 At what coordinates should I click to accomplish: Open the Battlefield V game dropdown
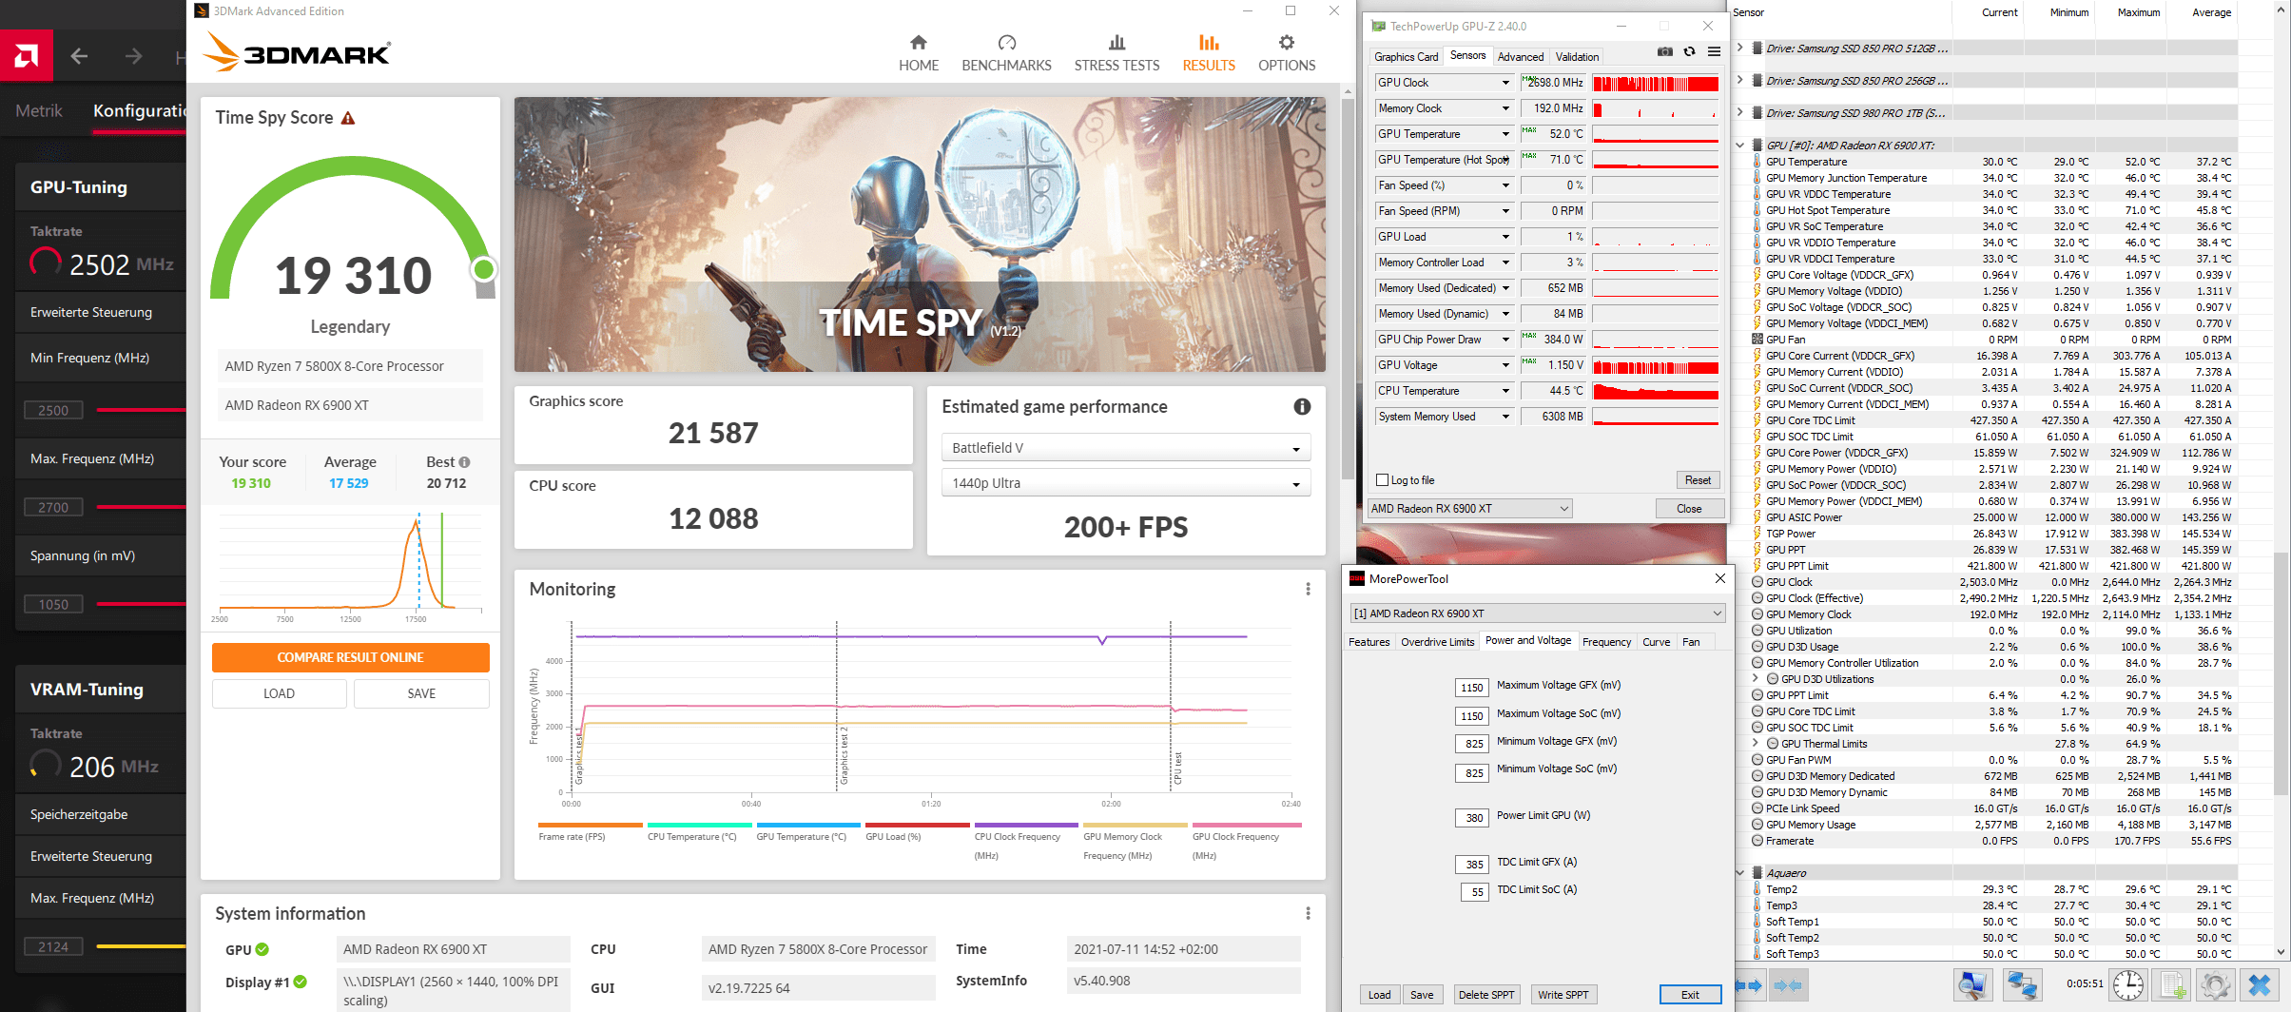coord(1125,448)
